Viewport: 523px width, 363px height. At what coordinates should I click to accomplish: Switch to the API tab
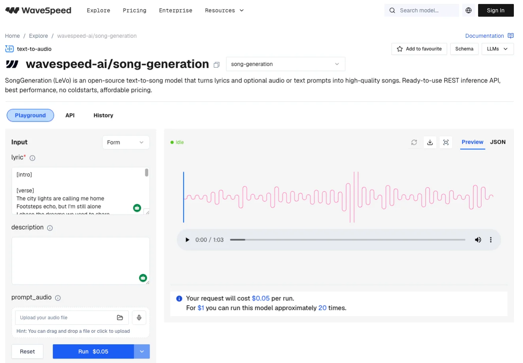point(70,116)
